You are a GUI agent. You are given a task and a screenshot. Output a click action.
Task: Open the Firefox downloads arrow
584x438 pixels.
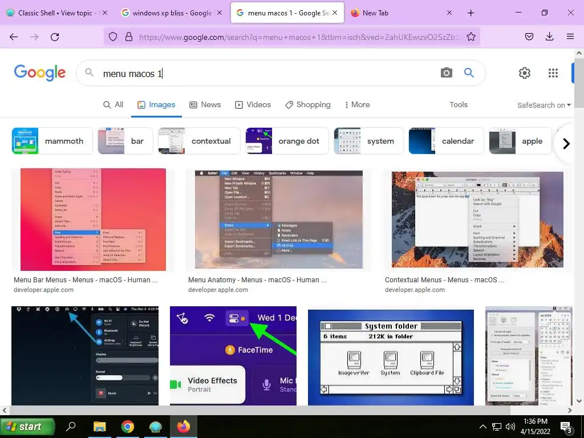tap(549, 36)
